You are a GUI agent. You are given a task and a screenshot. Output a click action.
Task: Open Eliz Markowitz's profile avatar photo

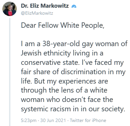[9, 9]
